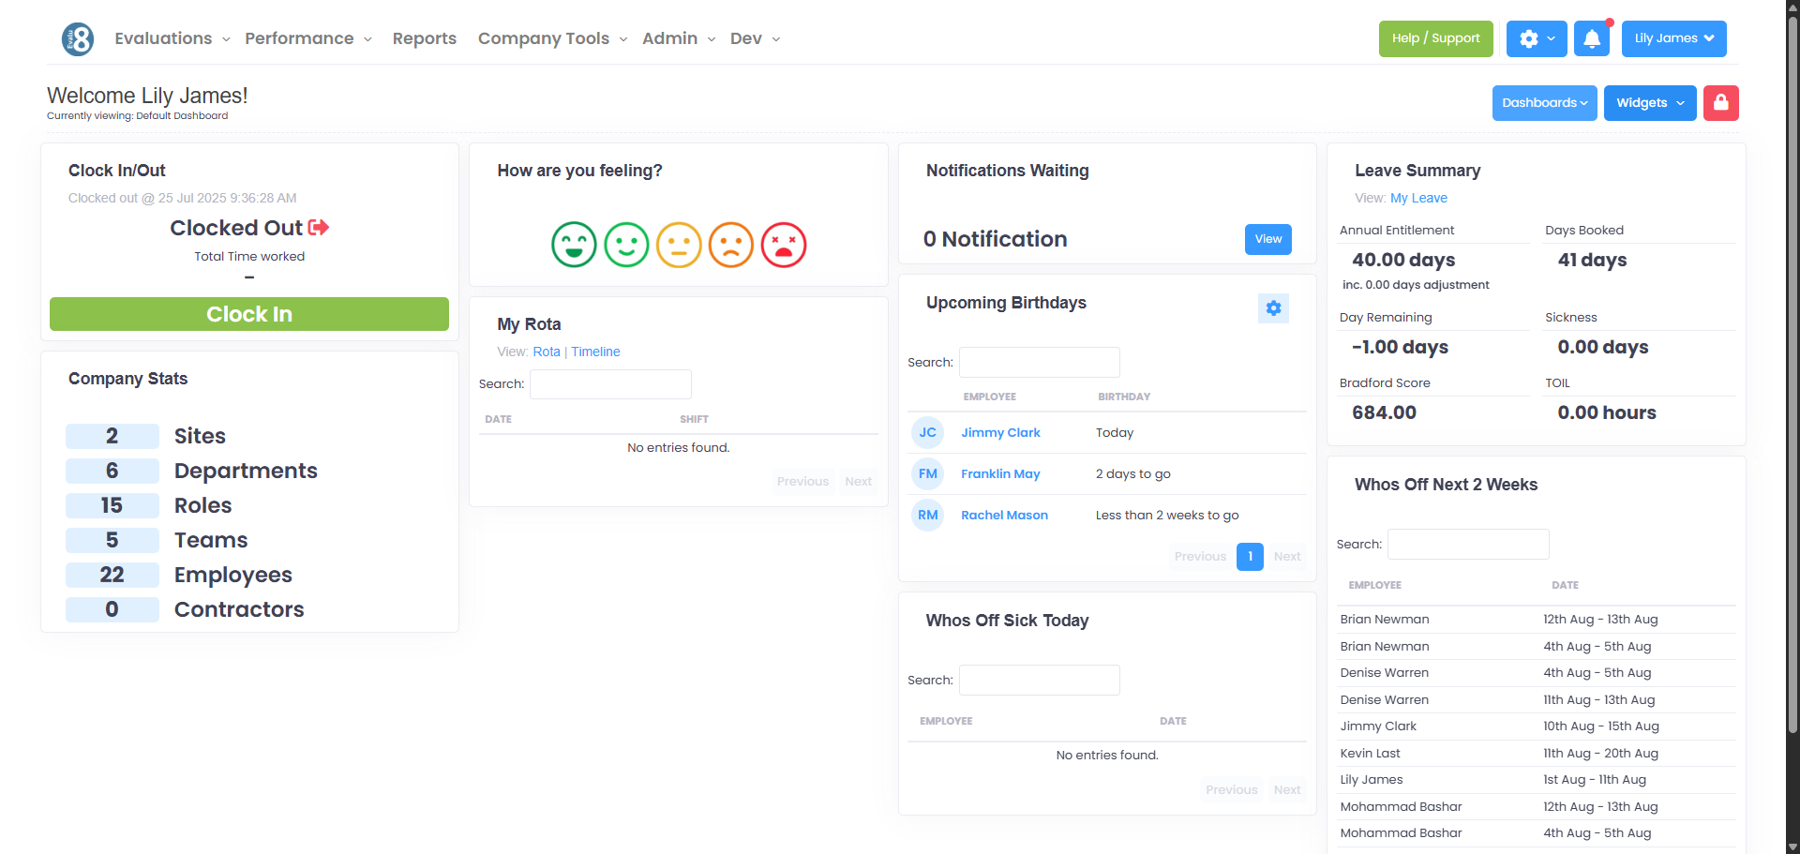
Task: Click page 1 in Upcoming Birthdays pagination
Action: point(1250,557)
